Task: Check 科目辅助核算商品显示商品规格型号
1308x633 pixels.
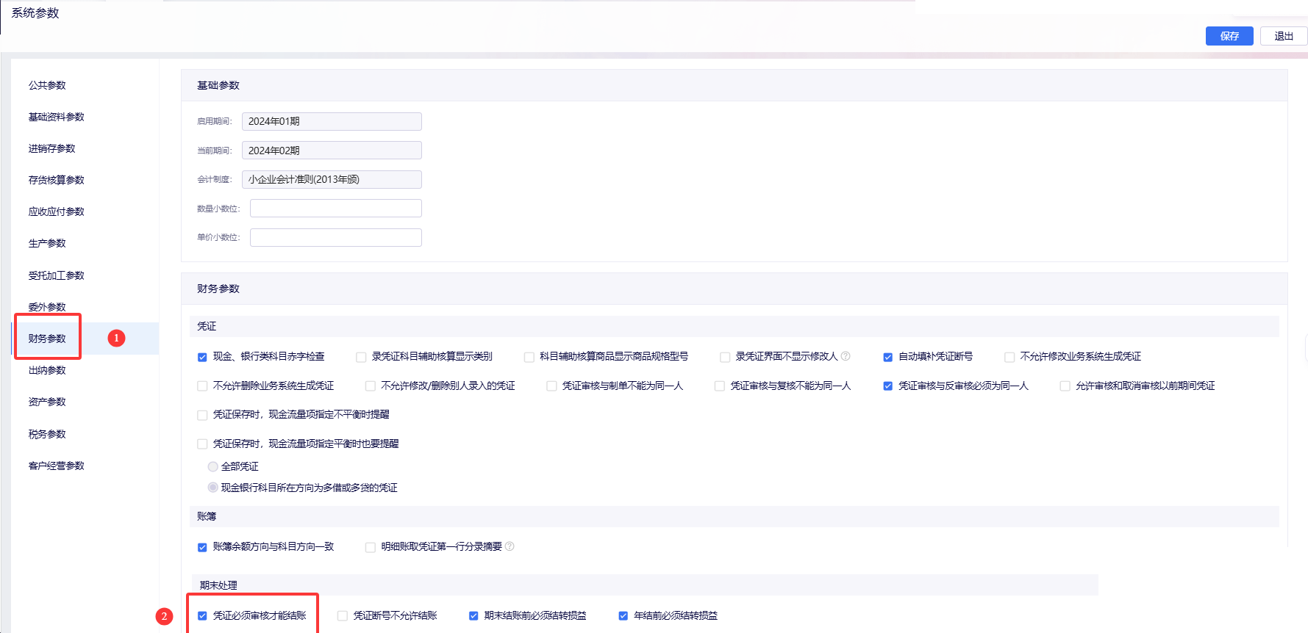Action: 529,357
